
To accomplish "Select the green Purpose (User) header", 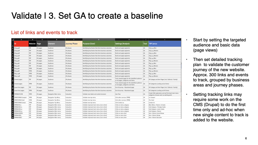I will (98, 44).
